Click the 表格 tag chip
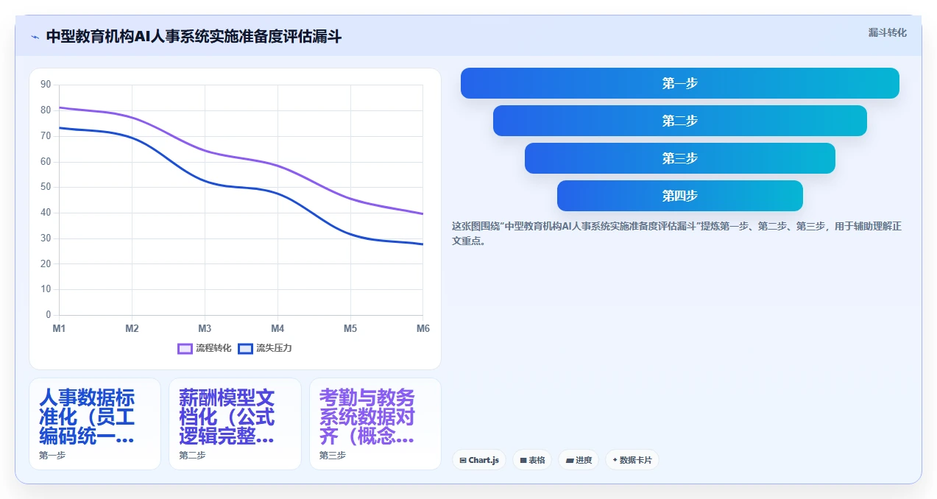 tap(532, 460)
